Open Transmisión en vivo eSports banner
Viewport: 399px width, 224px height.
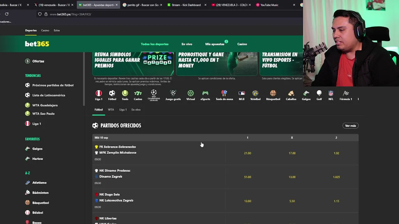pyautogui.click(x=281, y=64)
